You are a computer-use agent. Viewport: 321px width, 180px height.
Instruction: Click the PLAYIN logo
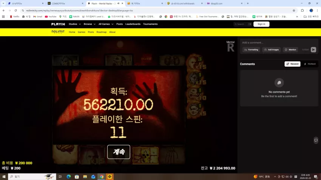coord(58,24)
